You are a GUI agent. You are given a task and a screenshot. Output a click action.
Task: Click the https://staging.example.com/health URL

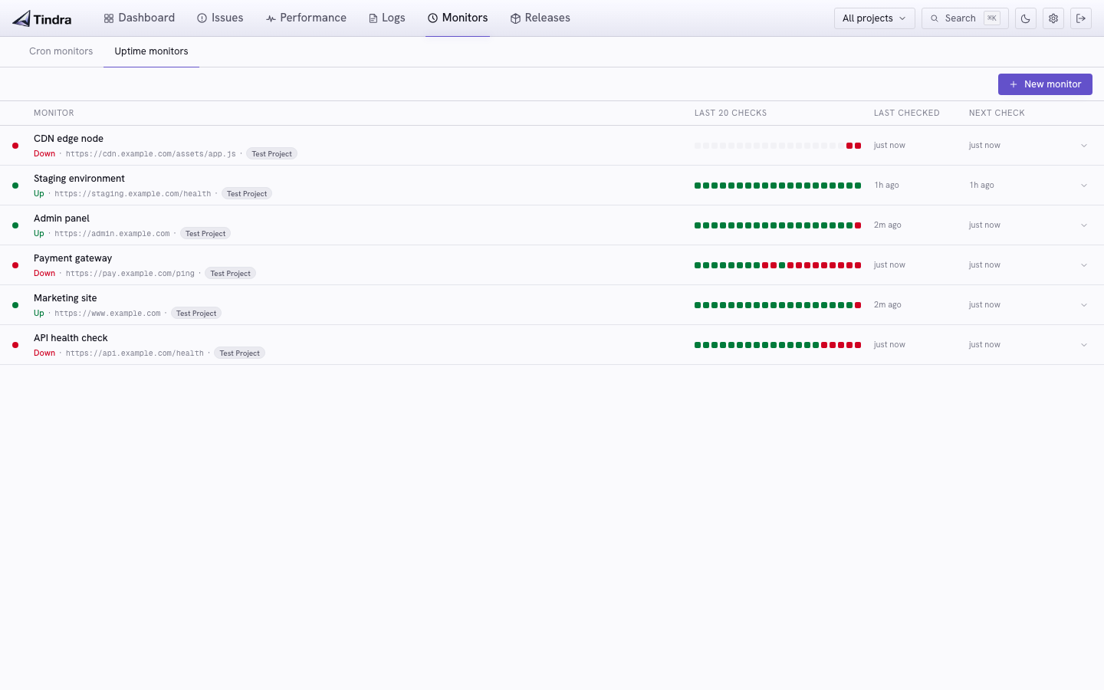click(x=133, y=194)
